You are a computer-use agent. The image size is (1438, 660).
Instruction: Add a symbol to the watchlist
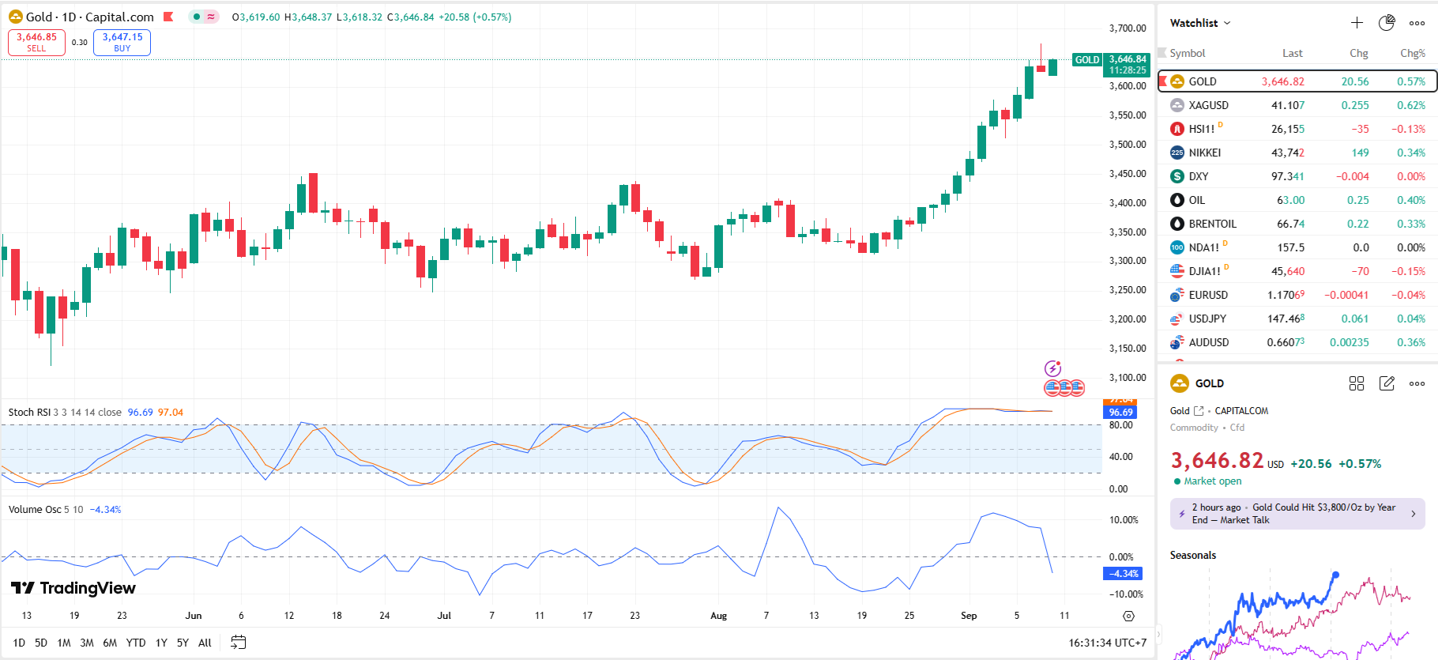[x=1357, y=23]
